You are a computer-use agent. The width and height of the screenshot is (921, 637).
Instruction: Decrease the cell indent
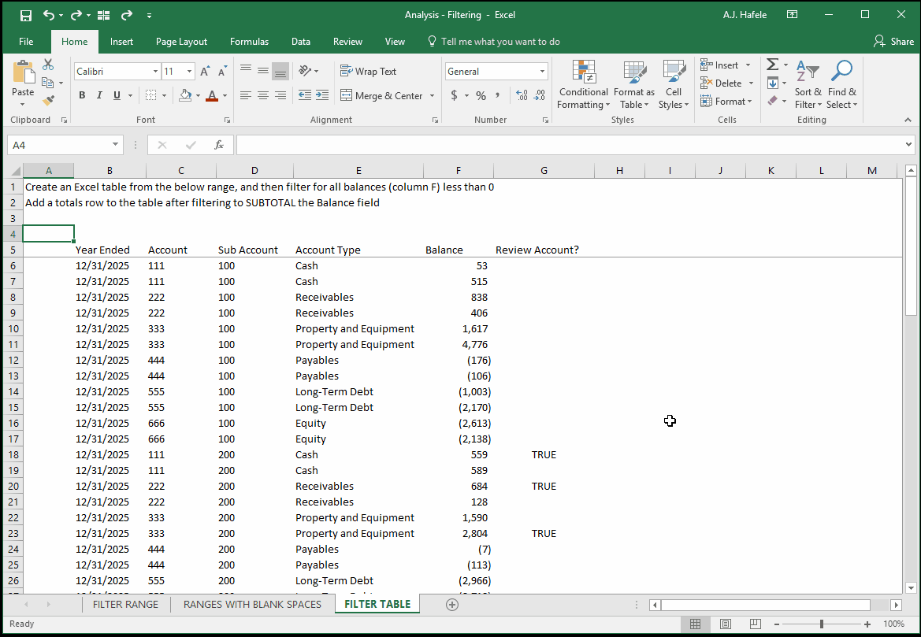tap(305, 95)
